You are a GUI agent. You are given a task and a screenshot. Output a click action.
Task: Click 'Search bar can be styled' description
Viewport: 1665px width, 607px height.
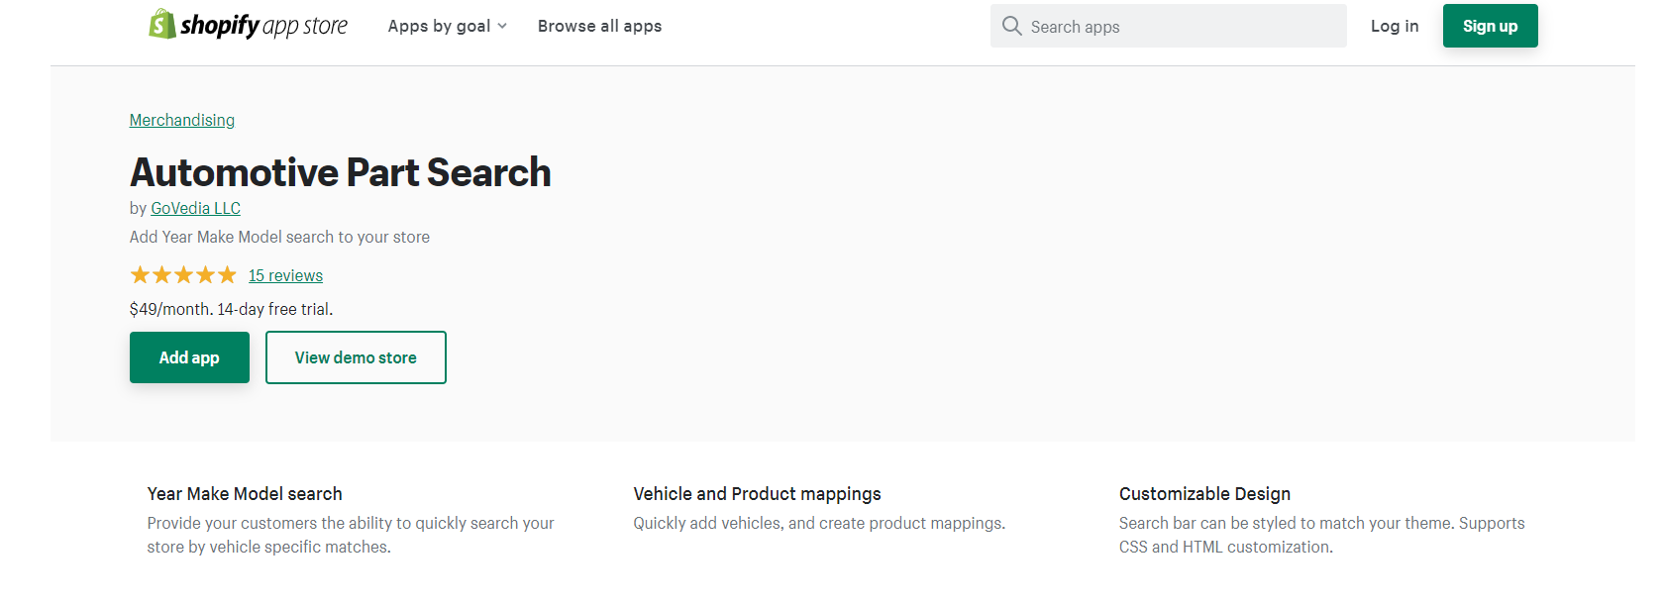(1321, 535)
